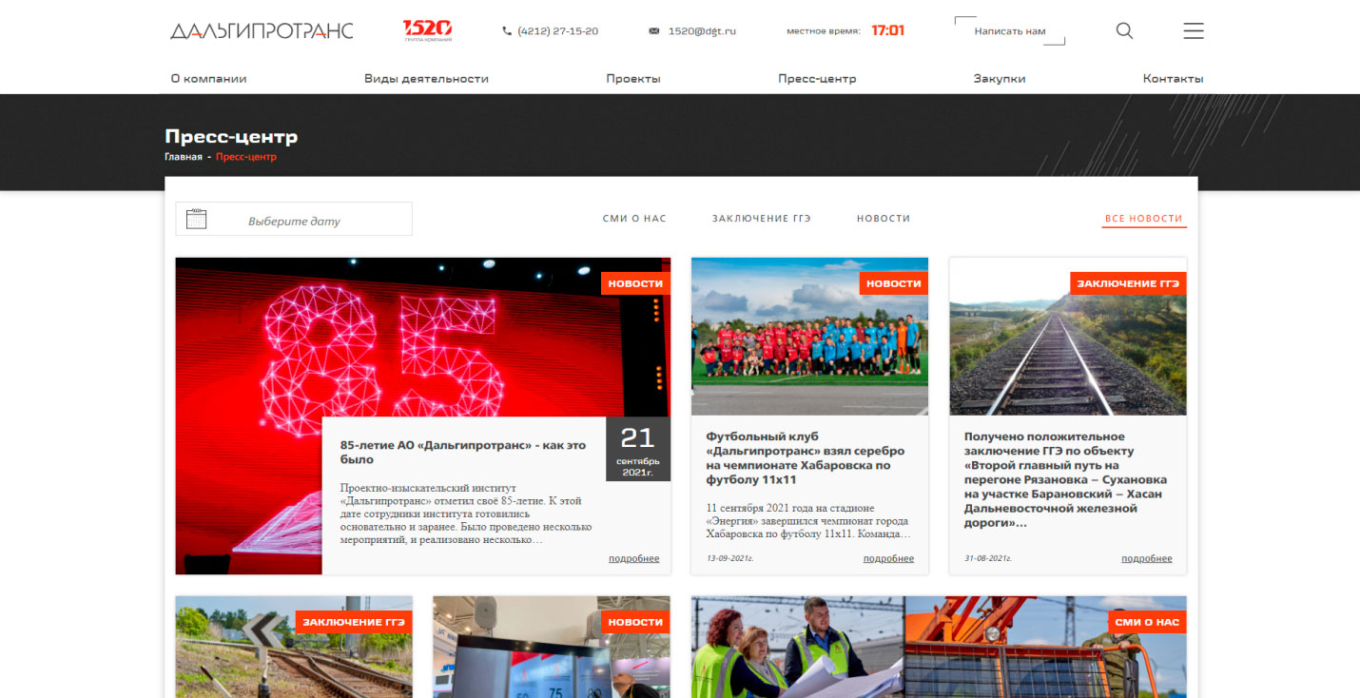The height and width of the screenshot is (698, 1360).
Task: Click подробнее on football article
Action: (889, 558)
